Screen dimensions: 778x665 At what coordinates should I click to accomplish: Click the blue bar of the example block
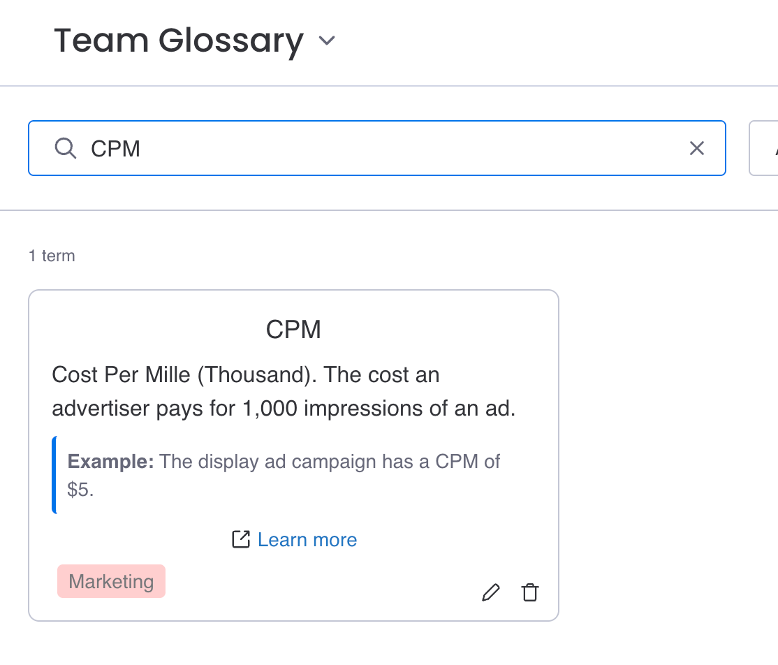point(54,475)
